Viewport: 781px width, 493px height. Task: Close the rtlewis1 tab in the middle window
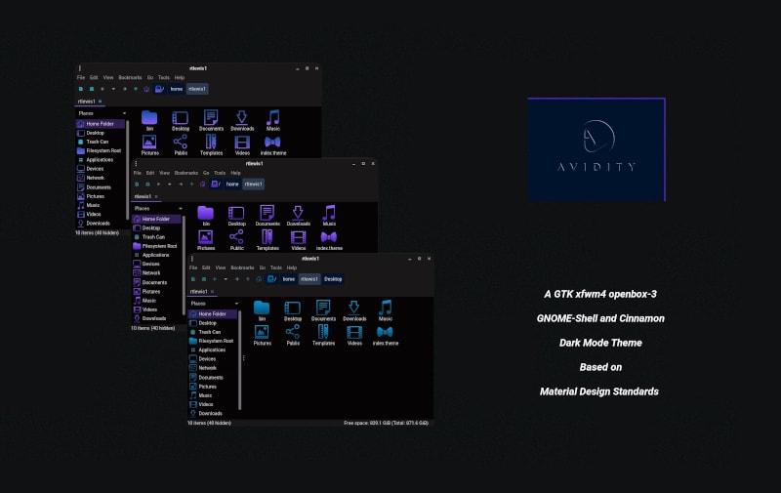coord(156,196)
